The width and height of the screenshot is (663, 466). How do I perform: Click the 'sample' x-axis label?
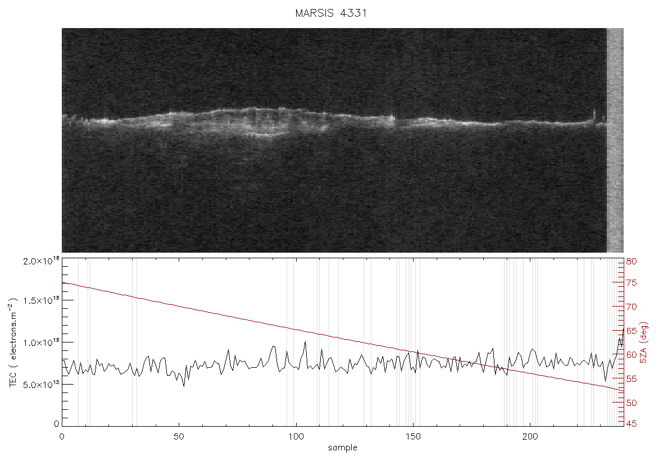pos(343,447)
